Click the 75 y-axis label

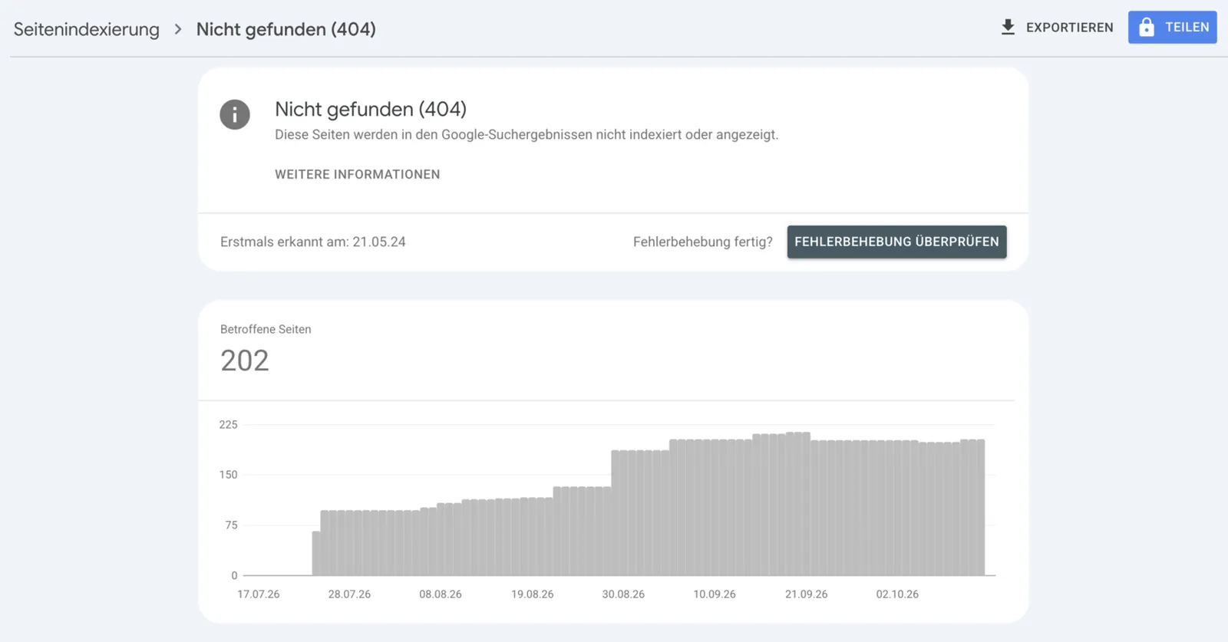pyautogui.click(x=231, y=525)
